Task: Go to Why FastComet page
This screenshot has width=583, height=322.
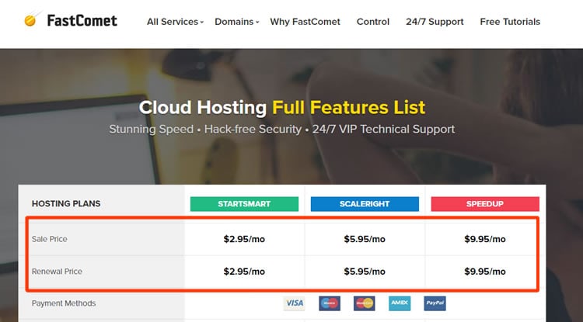Action: pyautogui.click(x=305, y=22)
